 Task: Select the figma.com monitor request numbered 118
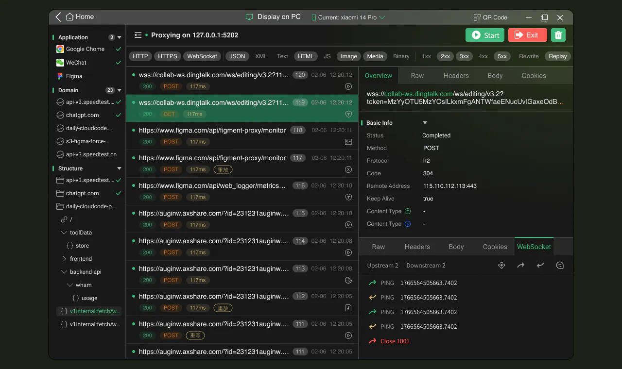242,136
